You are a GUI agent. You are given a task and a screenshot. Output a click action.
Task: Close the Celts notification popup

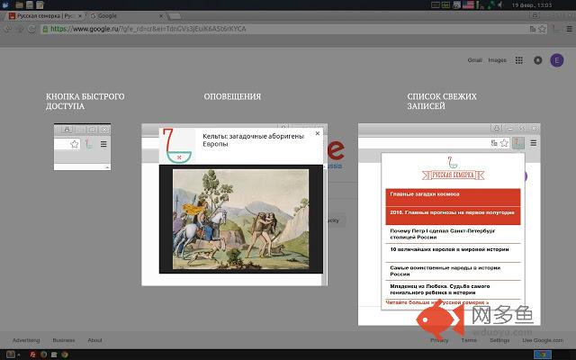click(317, 133)
